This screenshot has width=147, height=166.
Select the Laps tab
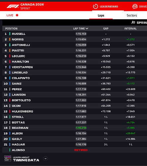pos(101,15)
